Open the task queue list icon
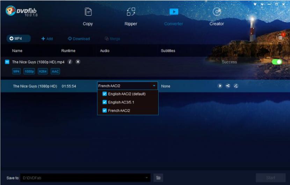This screenshot has width=290, height=185. tap(280, 38)
